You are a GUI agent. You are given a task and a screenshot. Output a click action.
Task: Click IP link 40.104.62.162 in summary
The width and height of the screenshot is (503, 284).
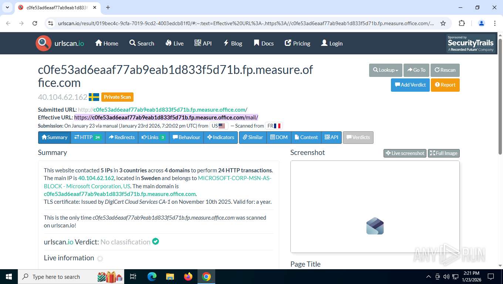click(96, 178)
